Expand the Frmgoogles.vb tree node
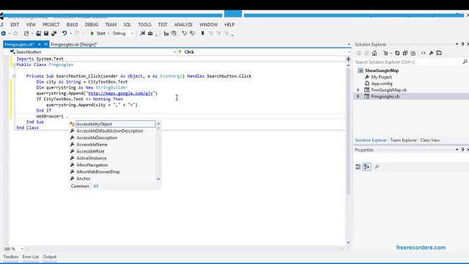469x264 pixels. pos(358,96)
